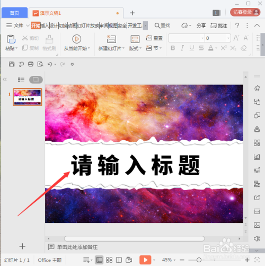Click the Print Preview icon
Image resolution: width=265 pixels, height=266 pixels.
[x=40, y=64]
